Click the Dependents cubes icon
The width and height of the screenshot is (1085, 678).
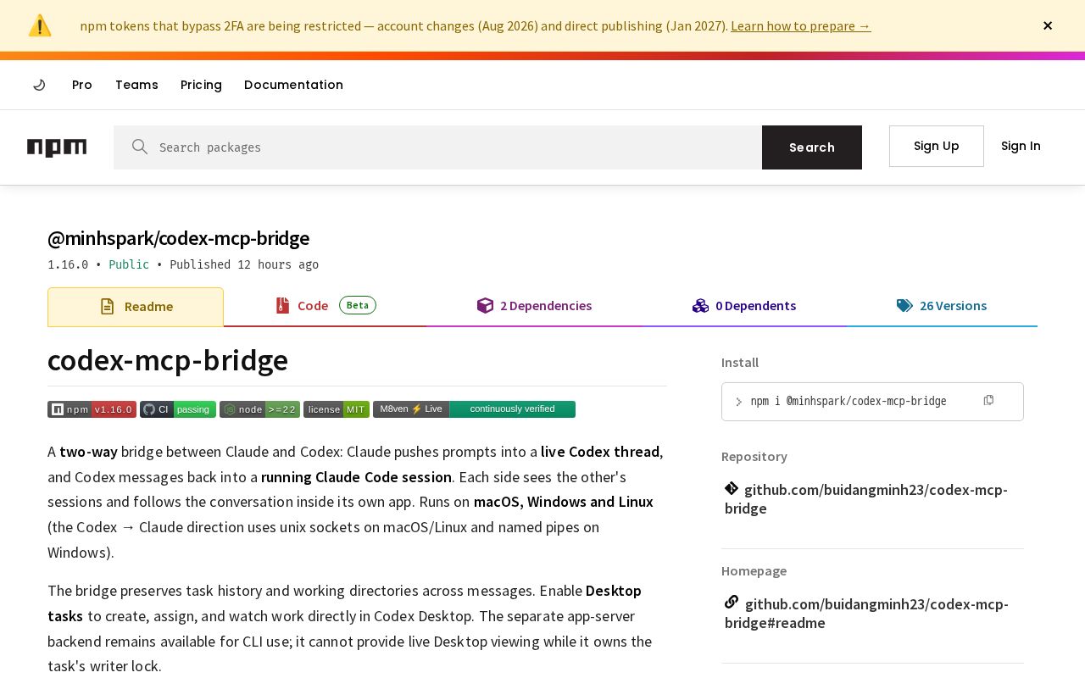(x=700, y=306)
